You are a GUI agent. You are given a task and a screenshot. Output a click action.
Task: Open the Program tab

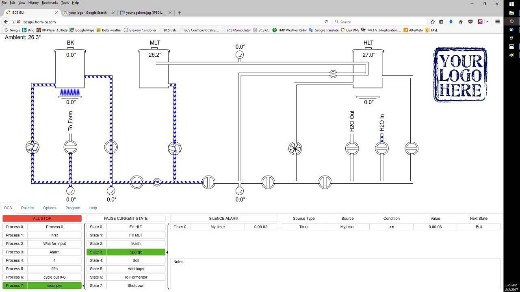point(73,208)
